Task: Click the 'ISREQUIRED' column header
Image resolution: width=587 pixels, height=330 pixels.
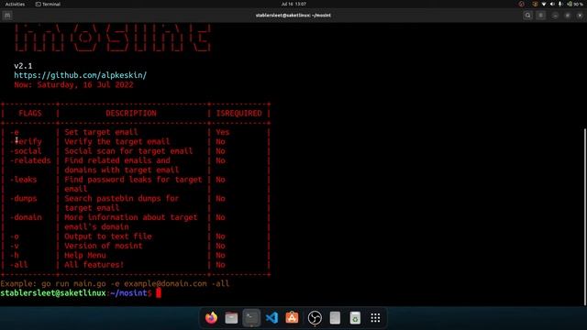Action: [x=238, y=114]
